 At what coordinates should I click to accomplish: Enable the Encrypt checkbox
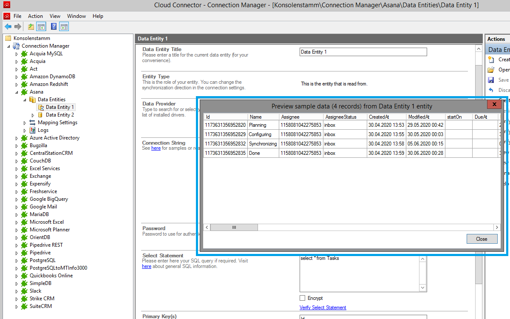click(x=303, y=298)
